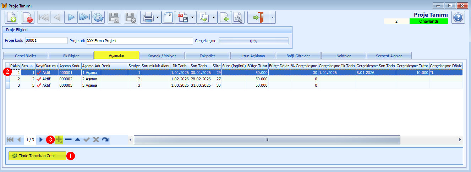Open the wrench settings tool icon
The width and height of the screenshot is (471, 172).
(237, 17)
